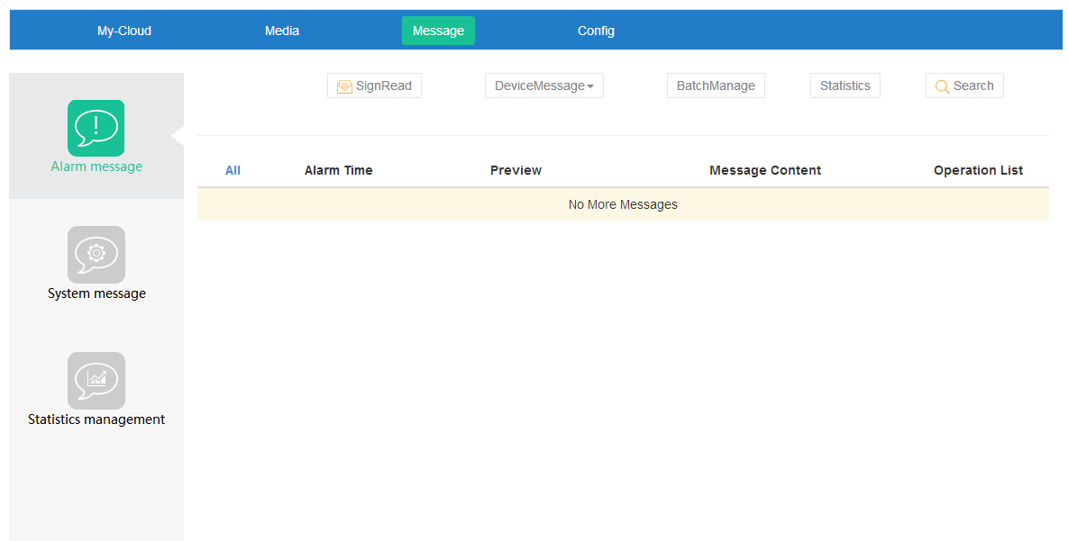Click the green Alarm message speech bubble icon
Viewport: 1068px width, 541px height.
pyautogui.click(x=96, y=128)
